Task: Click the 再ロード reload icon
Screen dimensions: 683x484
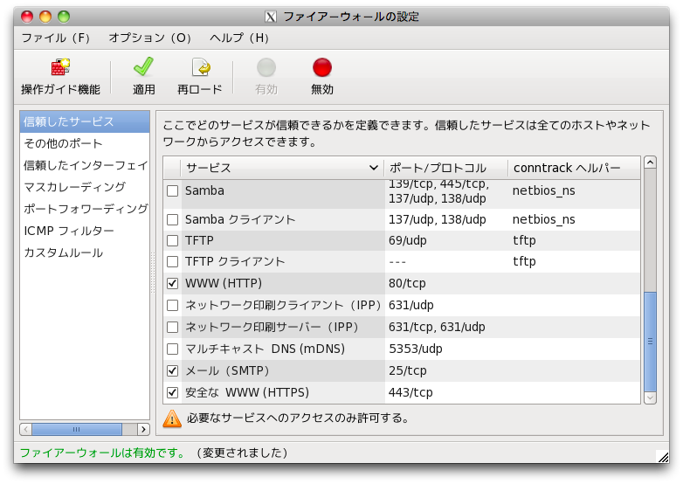Action: [200, 68]
